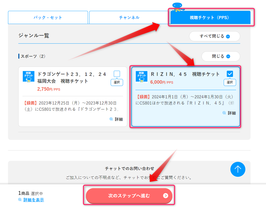This screenshot has height=207, width=266.
Task: Click the 6,000円/PPS price
Action: tap(162, 82)
